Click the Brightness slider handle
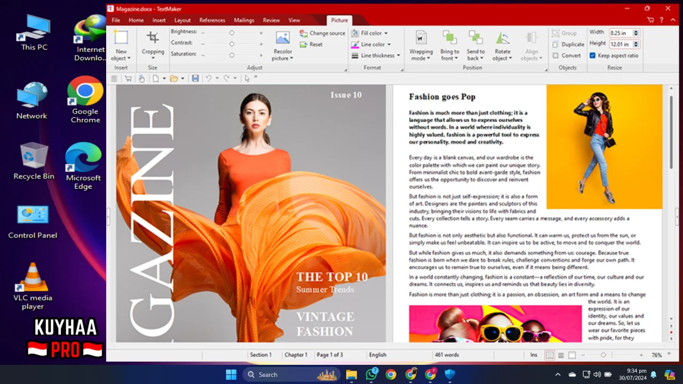Viewport: 683px width, 384px height. click(x=232, y=33)
